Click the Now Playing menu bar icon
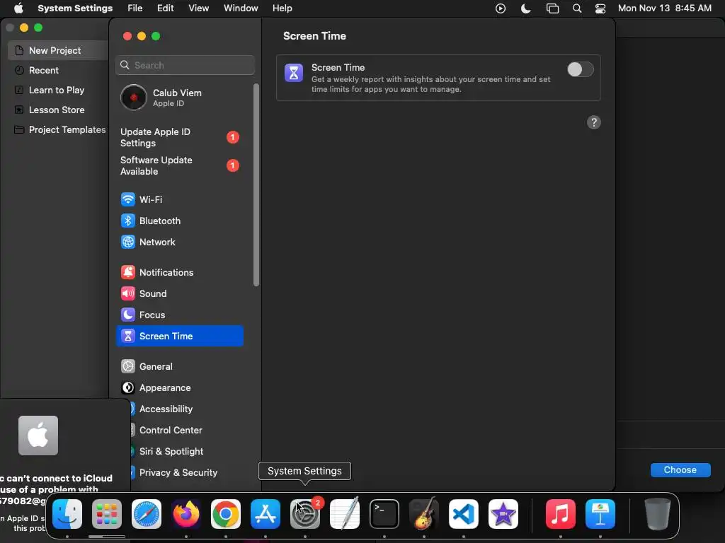725x543 pixels. coord(501,8)
